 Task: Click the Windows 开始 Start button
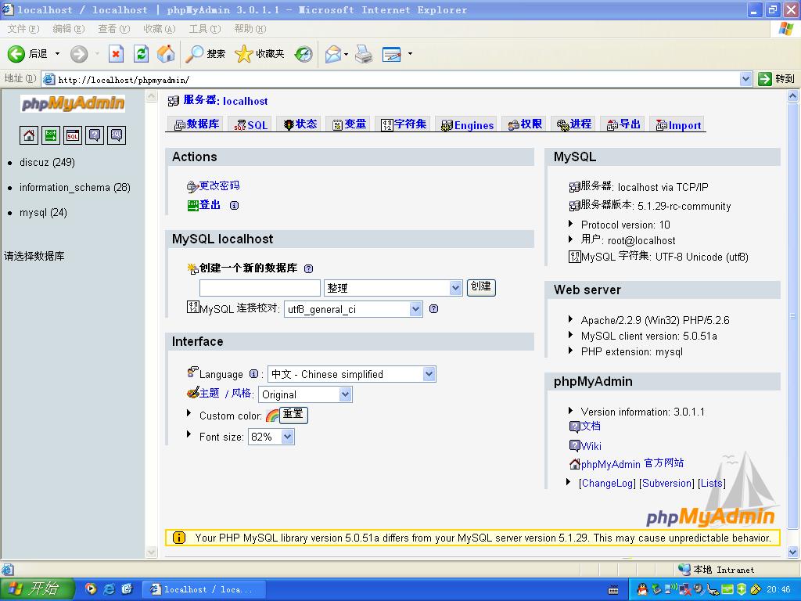click(x=37, y=589)
